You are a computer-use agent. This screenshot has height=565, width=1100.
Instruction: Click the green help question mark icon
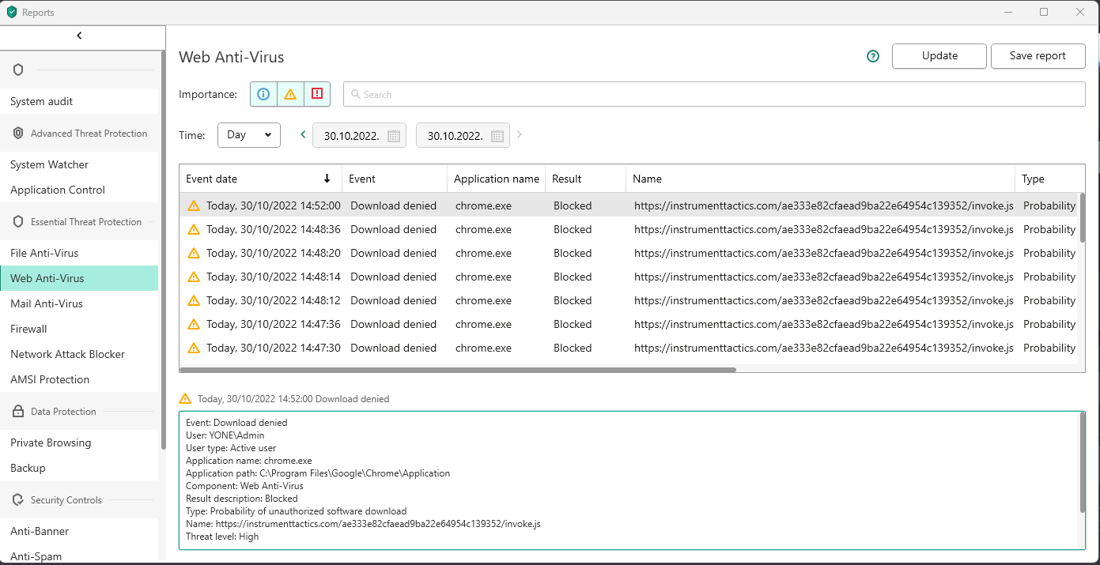(x=873, y=56)
